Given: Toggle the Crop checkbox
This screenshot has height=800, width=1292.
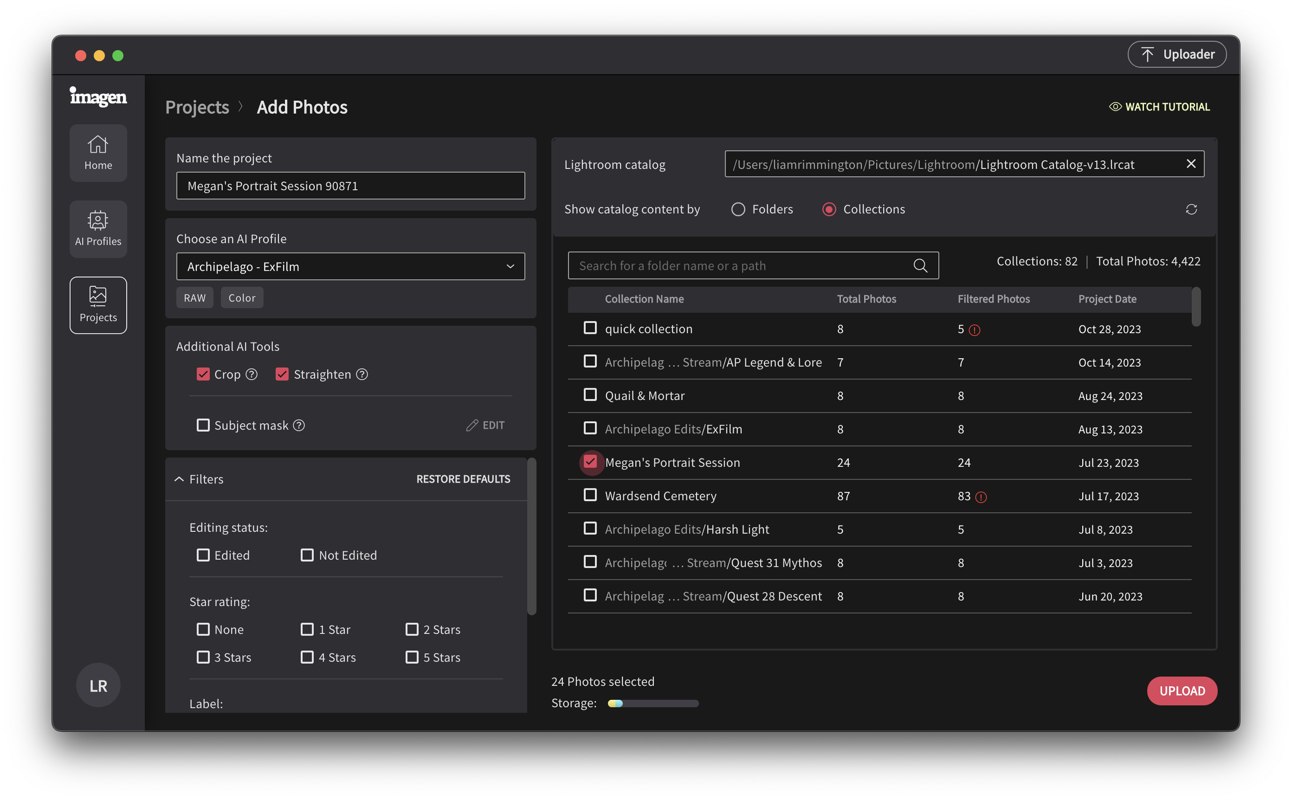Looking at the screenshot, I should coord(203,375).
